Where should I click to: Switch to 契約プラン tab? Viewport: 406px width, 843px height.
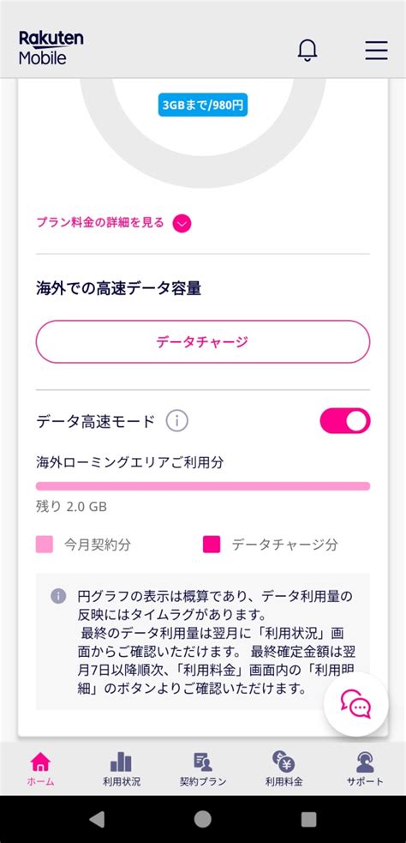click(203, 768)
